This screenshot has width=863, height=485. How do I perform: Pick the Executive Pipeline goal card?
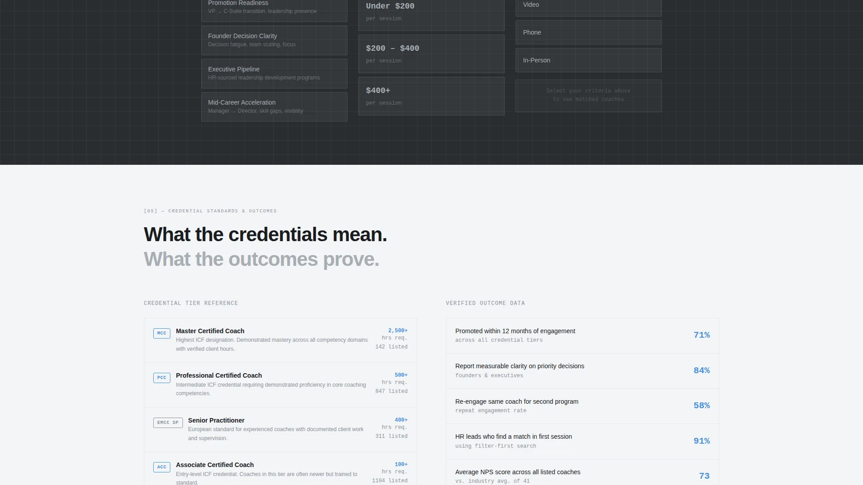click(274, 74)
